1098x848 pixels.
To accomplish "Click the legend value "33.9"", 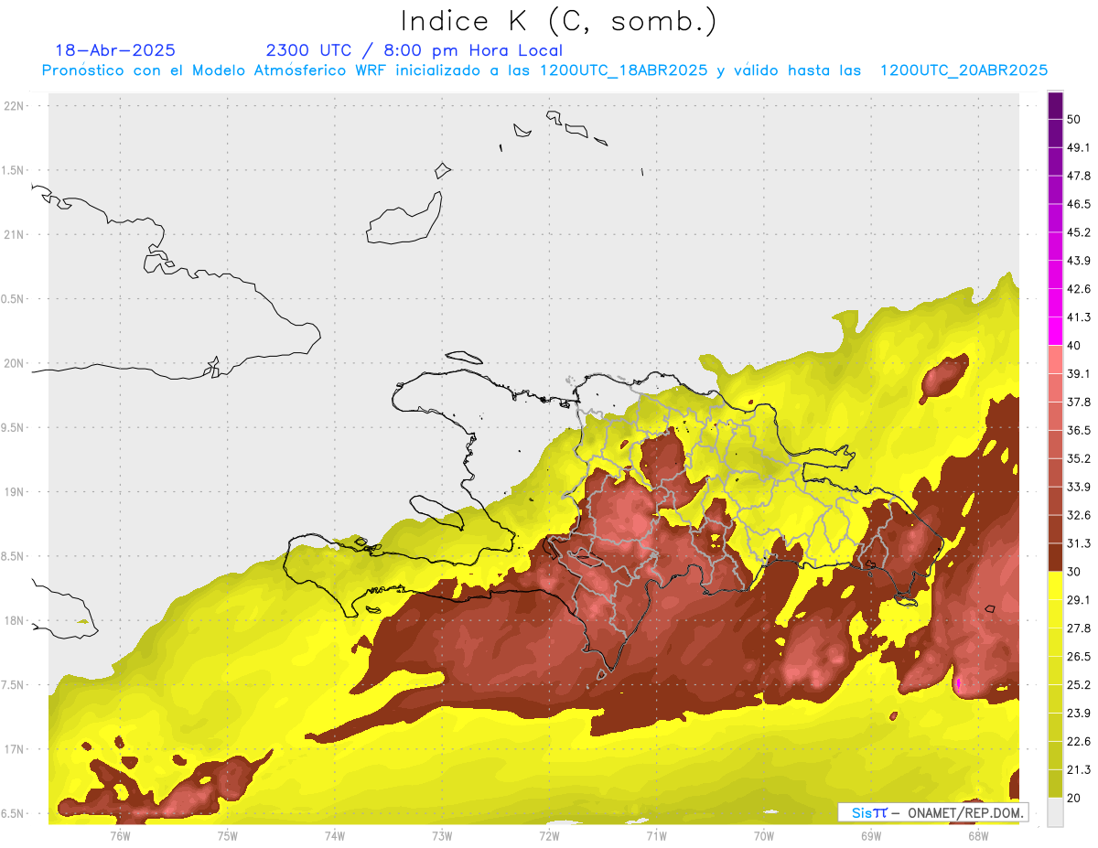I will (x=1078, y=487).
